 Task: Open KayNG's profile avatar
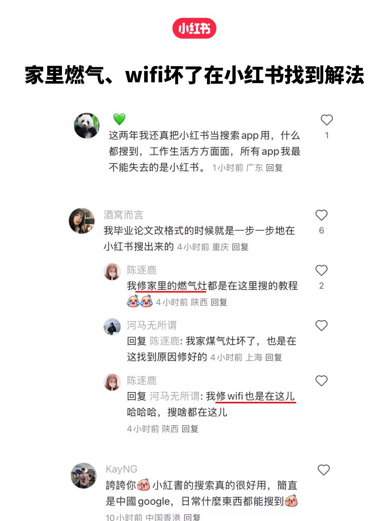pyautogui.click(x=84, y=475)
